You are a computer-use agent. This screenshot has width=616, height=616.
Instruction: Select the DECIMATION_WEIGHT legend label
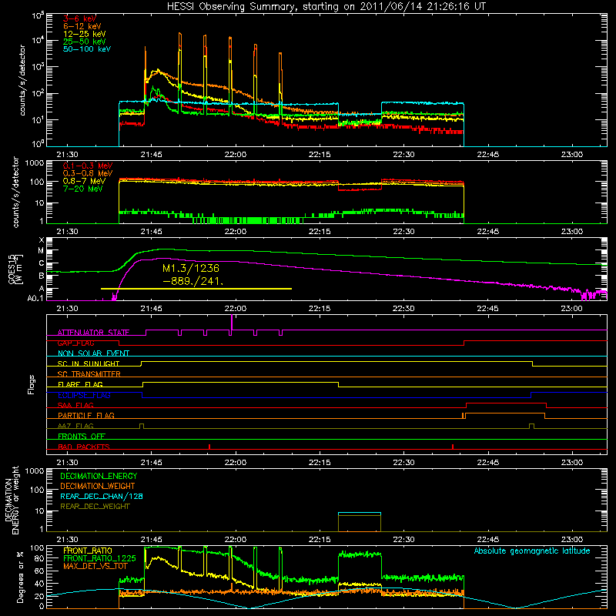[98, 486]
